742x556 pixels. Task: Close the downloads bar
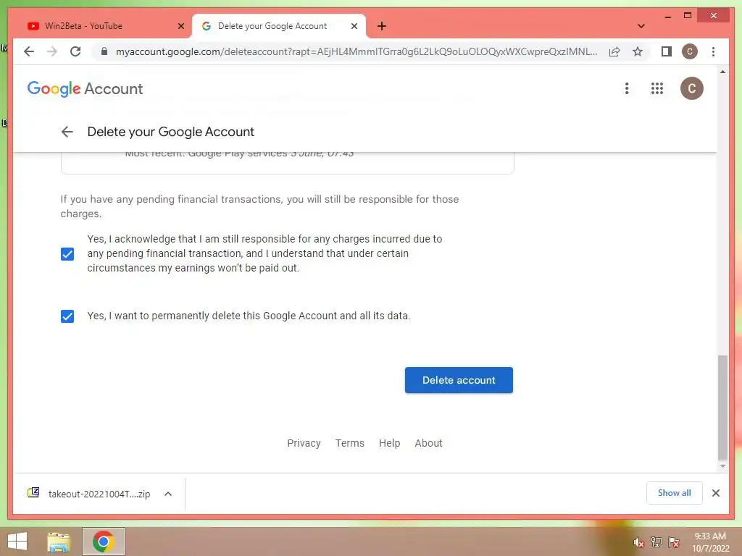pyautogui.click(x=715, y=493)
